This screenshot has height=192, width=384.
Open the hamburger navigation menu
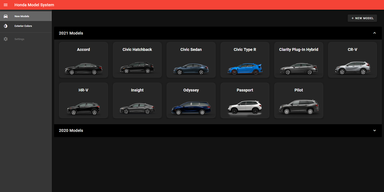click(x=5, y=5)
